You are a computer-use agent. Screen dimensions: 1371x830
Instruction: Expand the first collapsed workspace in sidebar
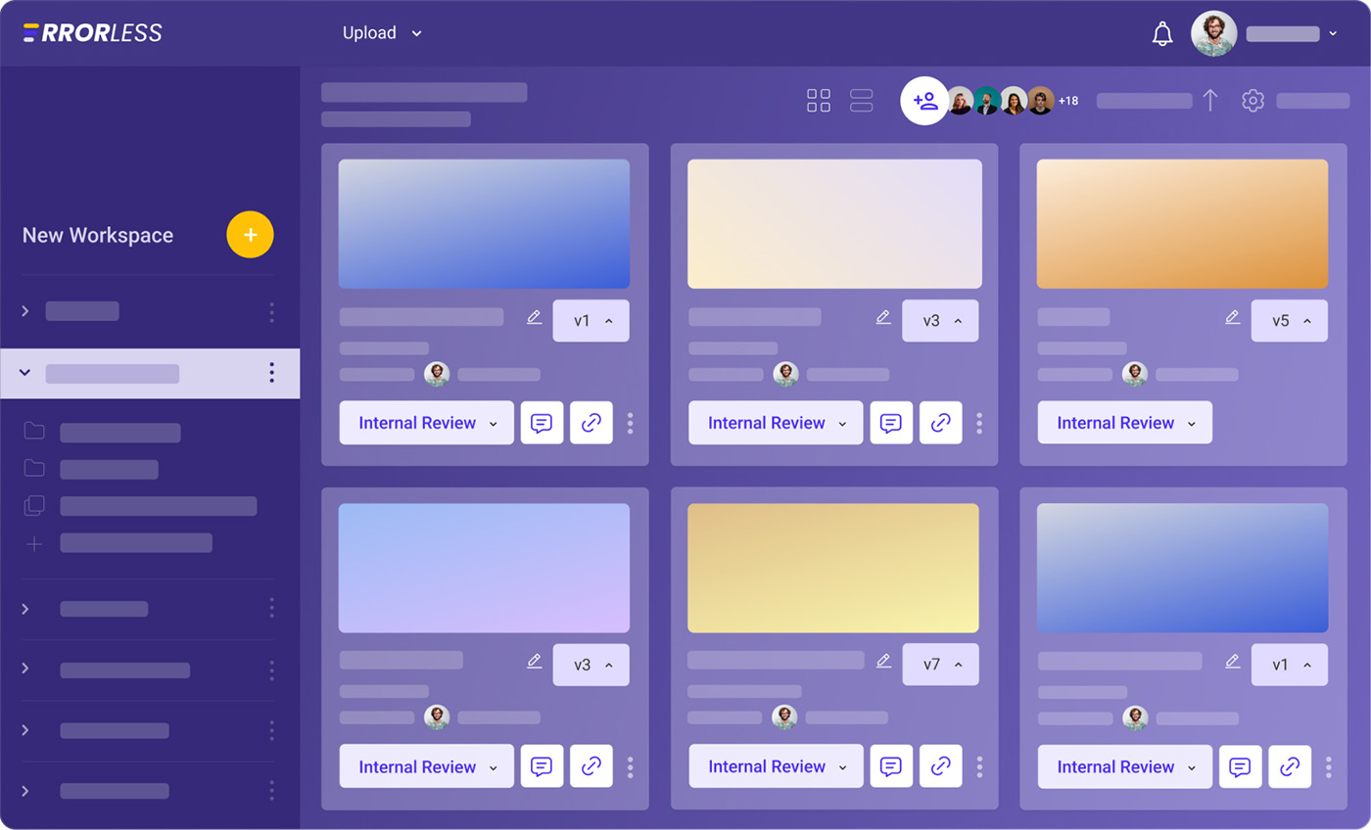(25, 311)
